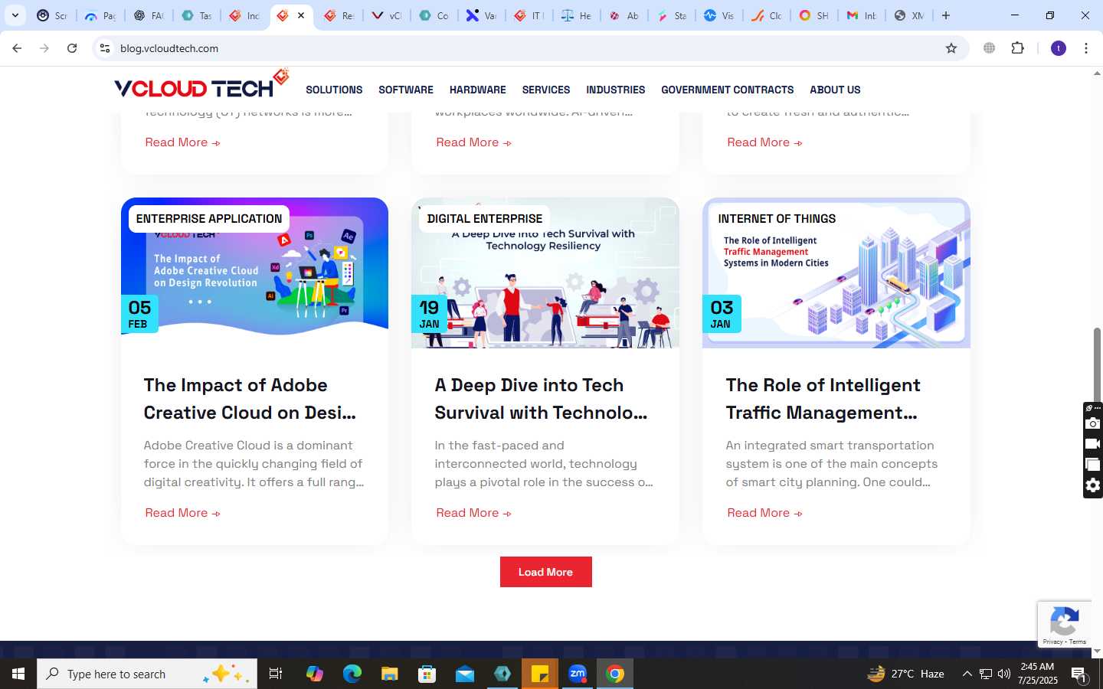This screenshot has height=689, width=1103.
Task: Open the Windows Start menu
Action: click(x=18, y=674)
